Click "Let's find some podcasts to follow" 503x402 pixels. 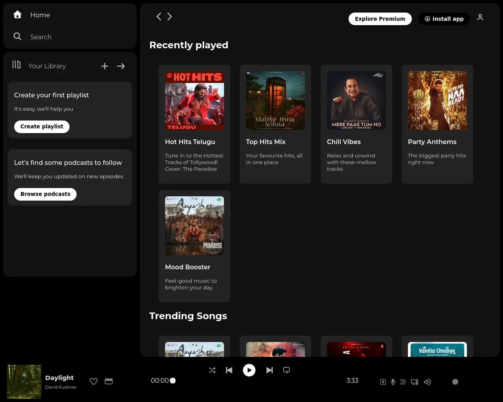click(x=68, y=163)
